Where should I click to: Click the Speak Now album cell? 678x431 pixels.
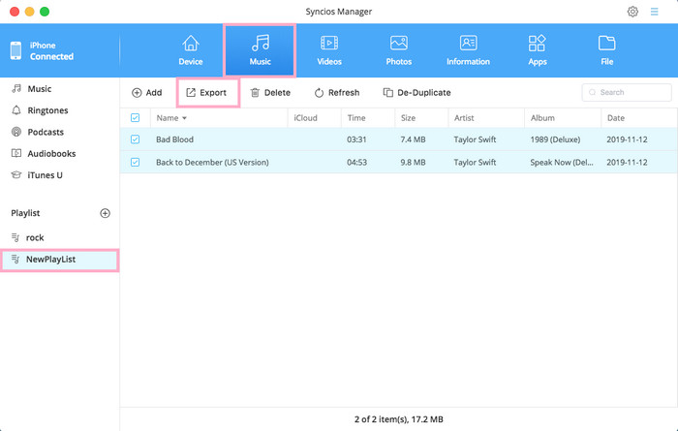(561, 162)
